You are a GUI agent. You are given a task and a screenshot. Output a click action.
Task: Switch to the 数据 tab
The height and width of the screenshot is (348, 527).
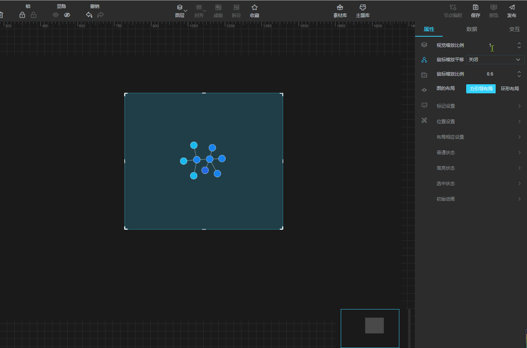[472, 29]
